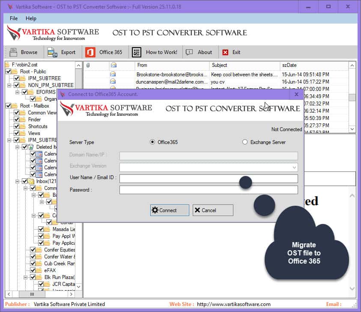
Task: Click the Domain Name/IP field
Action: pyautogui.click(x=209, y=156)
